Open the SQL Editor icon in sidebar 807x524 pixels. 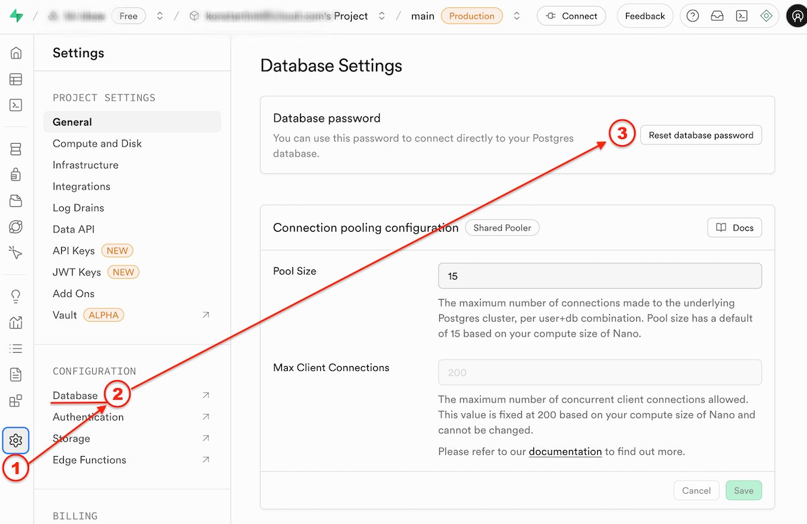coord(15,105)
